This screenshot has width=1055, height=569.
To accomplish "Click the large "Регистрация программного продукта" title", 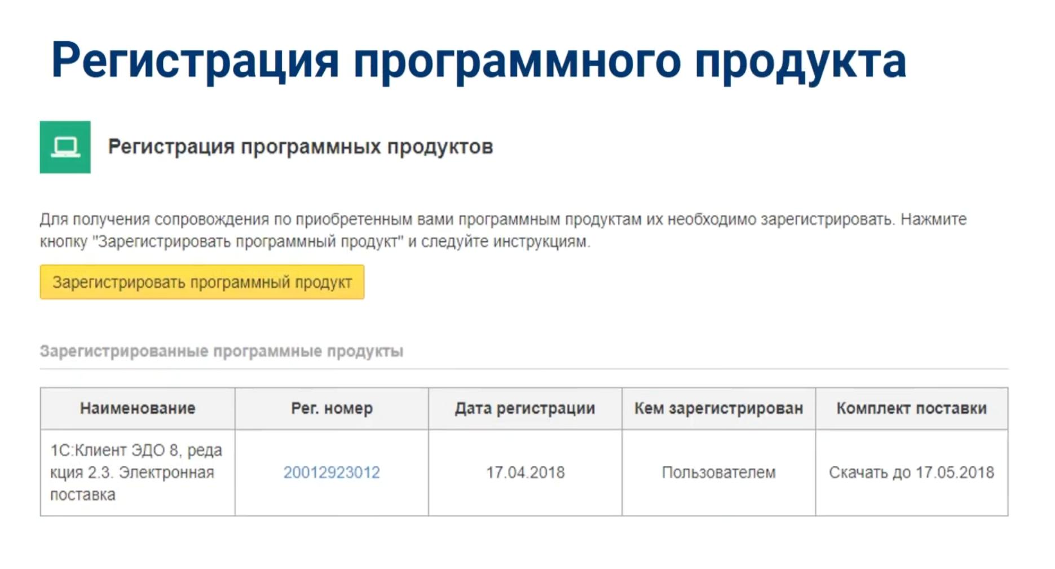I will click(478, 61).
